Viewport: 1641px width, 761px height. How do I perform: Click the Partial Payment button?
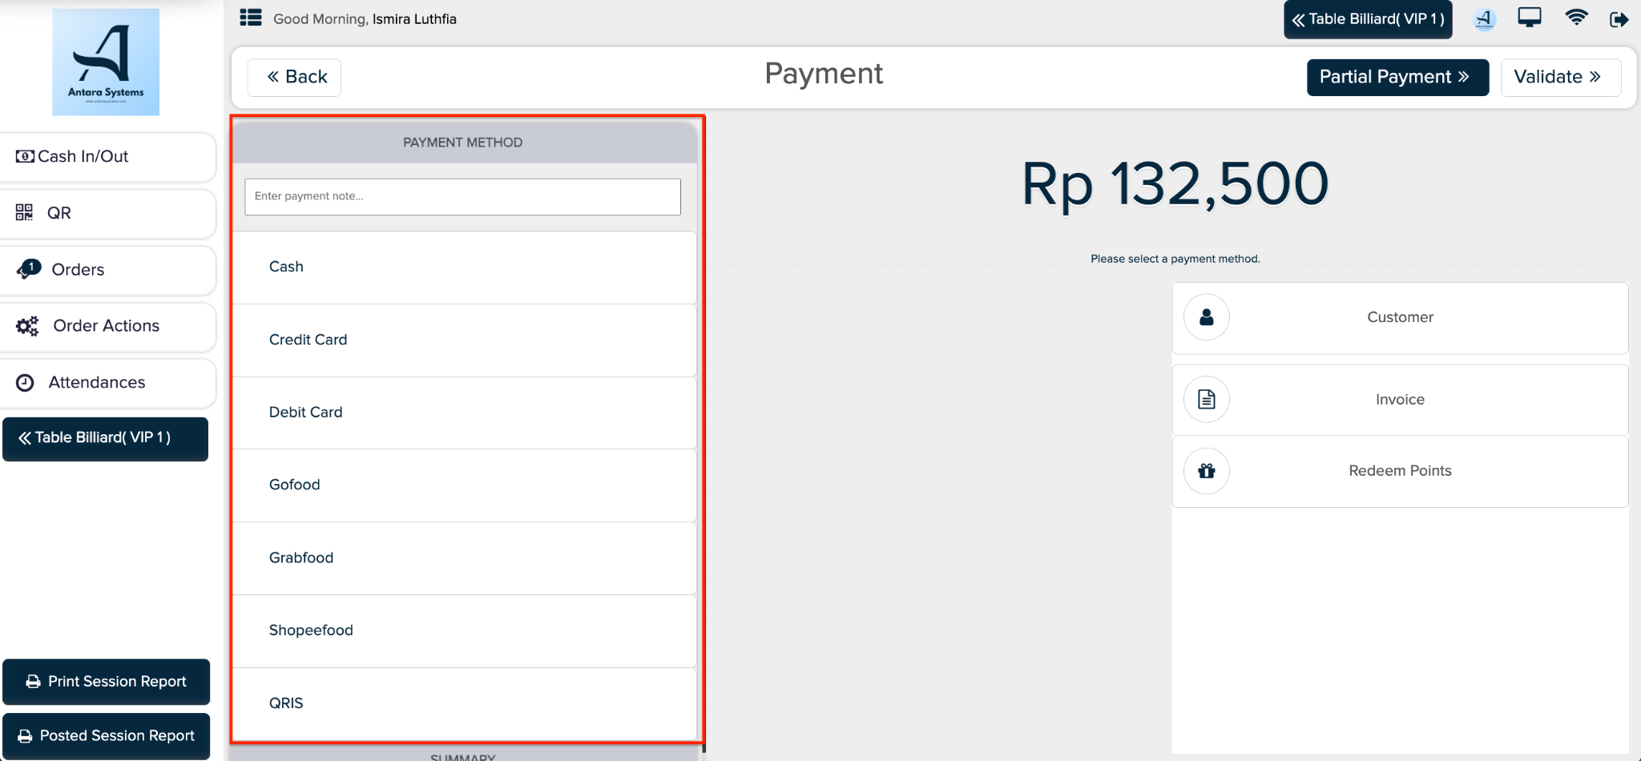click(1397, 77)
